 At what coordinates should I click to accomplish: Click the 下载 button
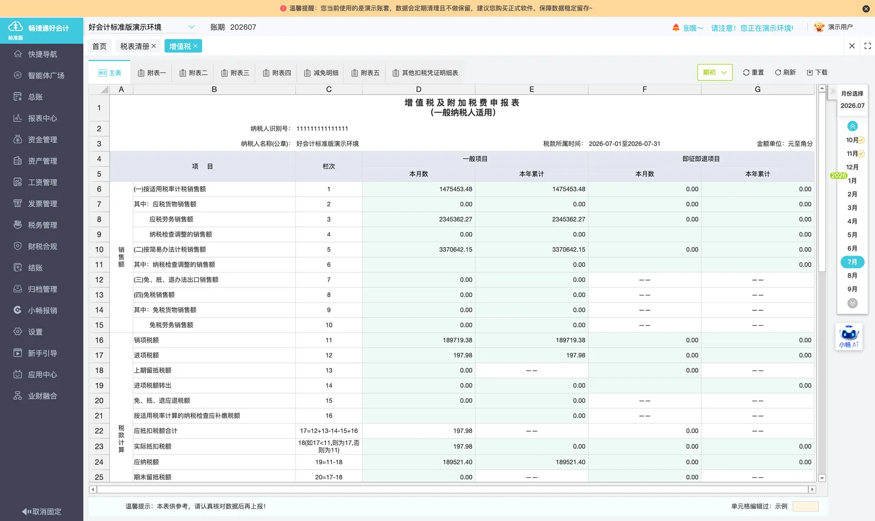pyautogui.click(x=817, y=72)
